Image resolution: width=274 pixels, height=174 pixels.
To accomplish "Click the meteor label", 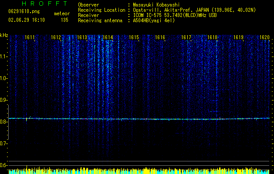I will click(x=62, y=13).
